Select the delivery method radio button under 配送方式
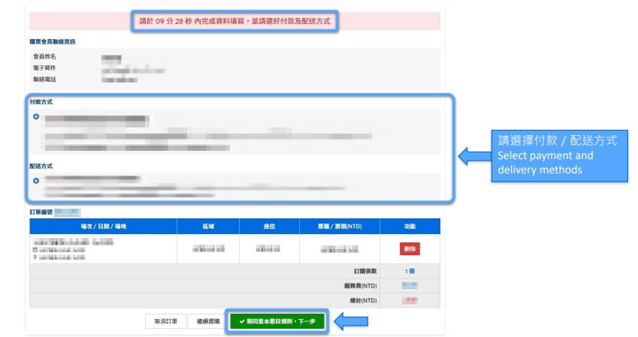The height and width of the screenshot is (337, 638). 36,180
